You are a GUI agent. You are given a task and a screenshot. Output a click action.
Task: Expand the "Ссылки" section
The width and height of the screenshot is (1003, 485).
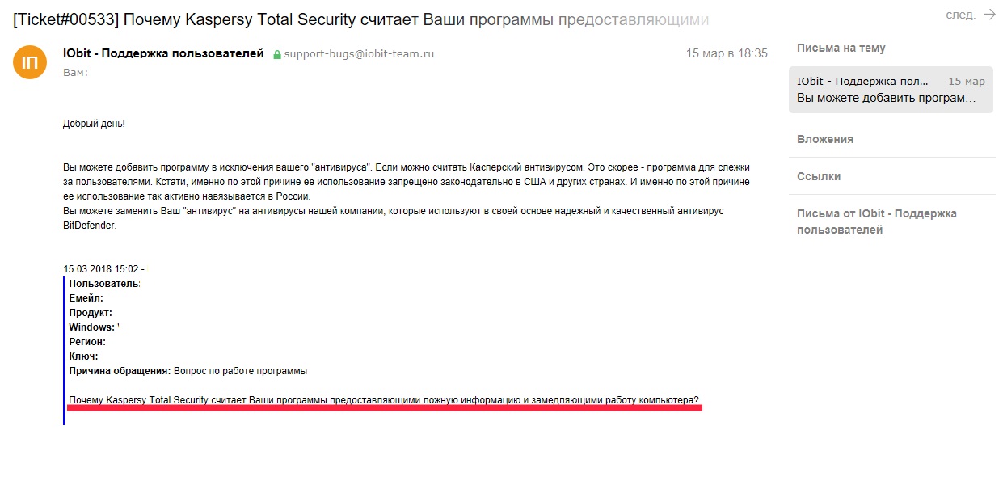pos(819,176)
